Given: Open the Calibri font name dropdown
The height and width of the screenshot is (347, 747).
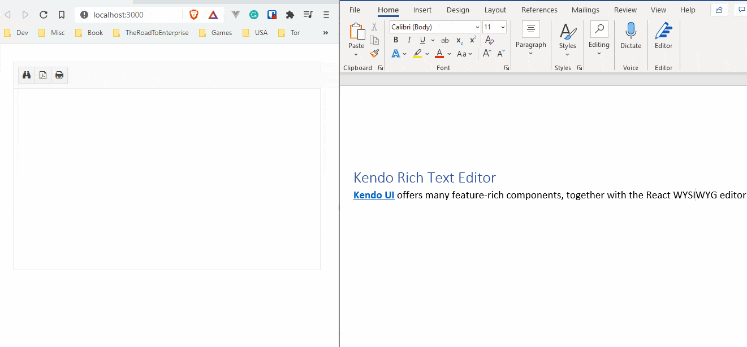Looking at the screenshot, I should click(x=477, y=27).
